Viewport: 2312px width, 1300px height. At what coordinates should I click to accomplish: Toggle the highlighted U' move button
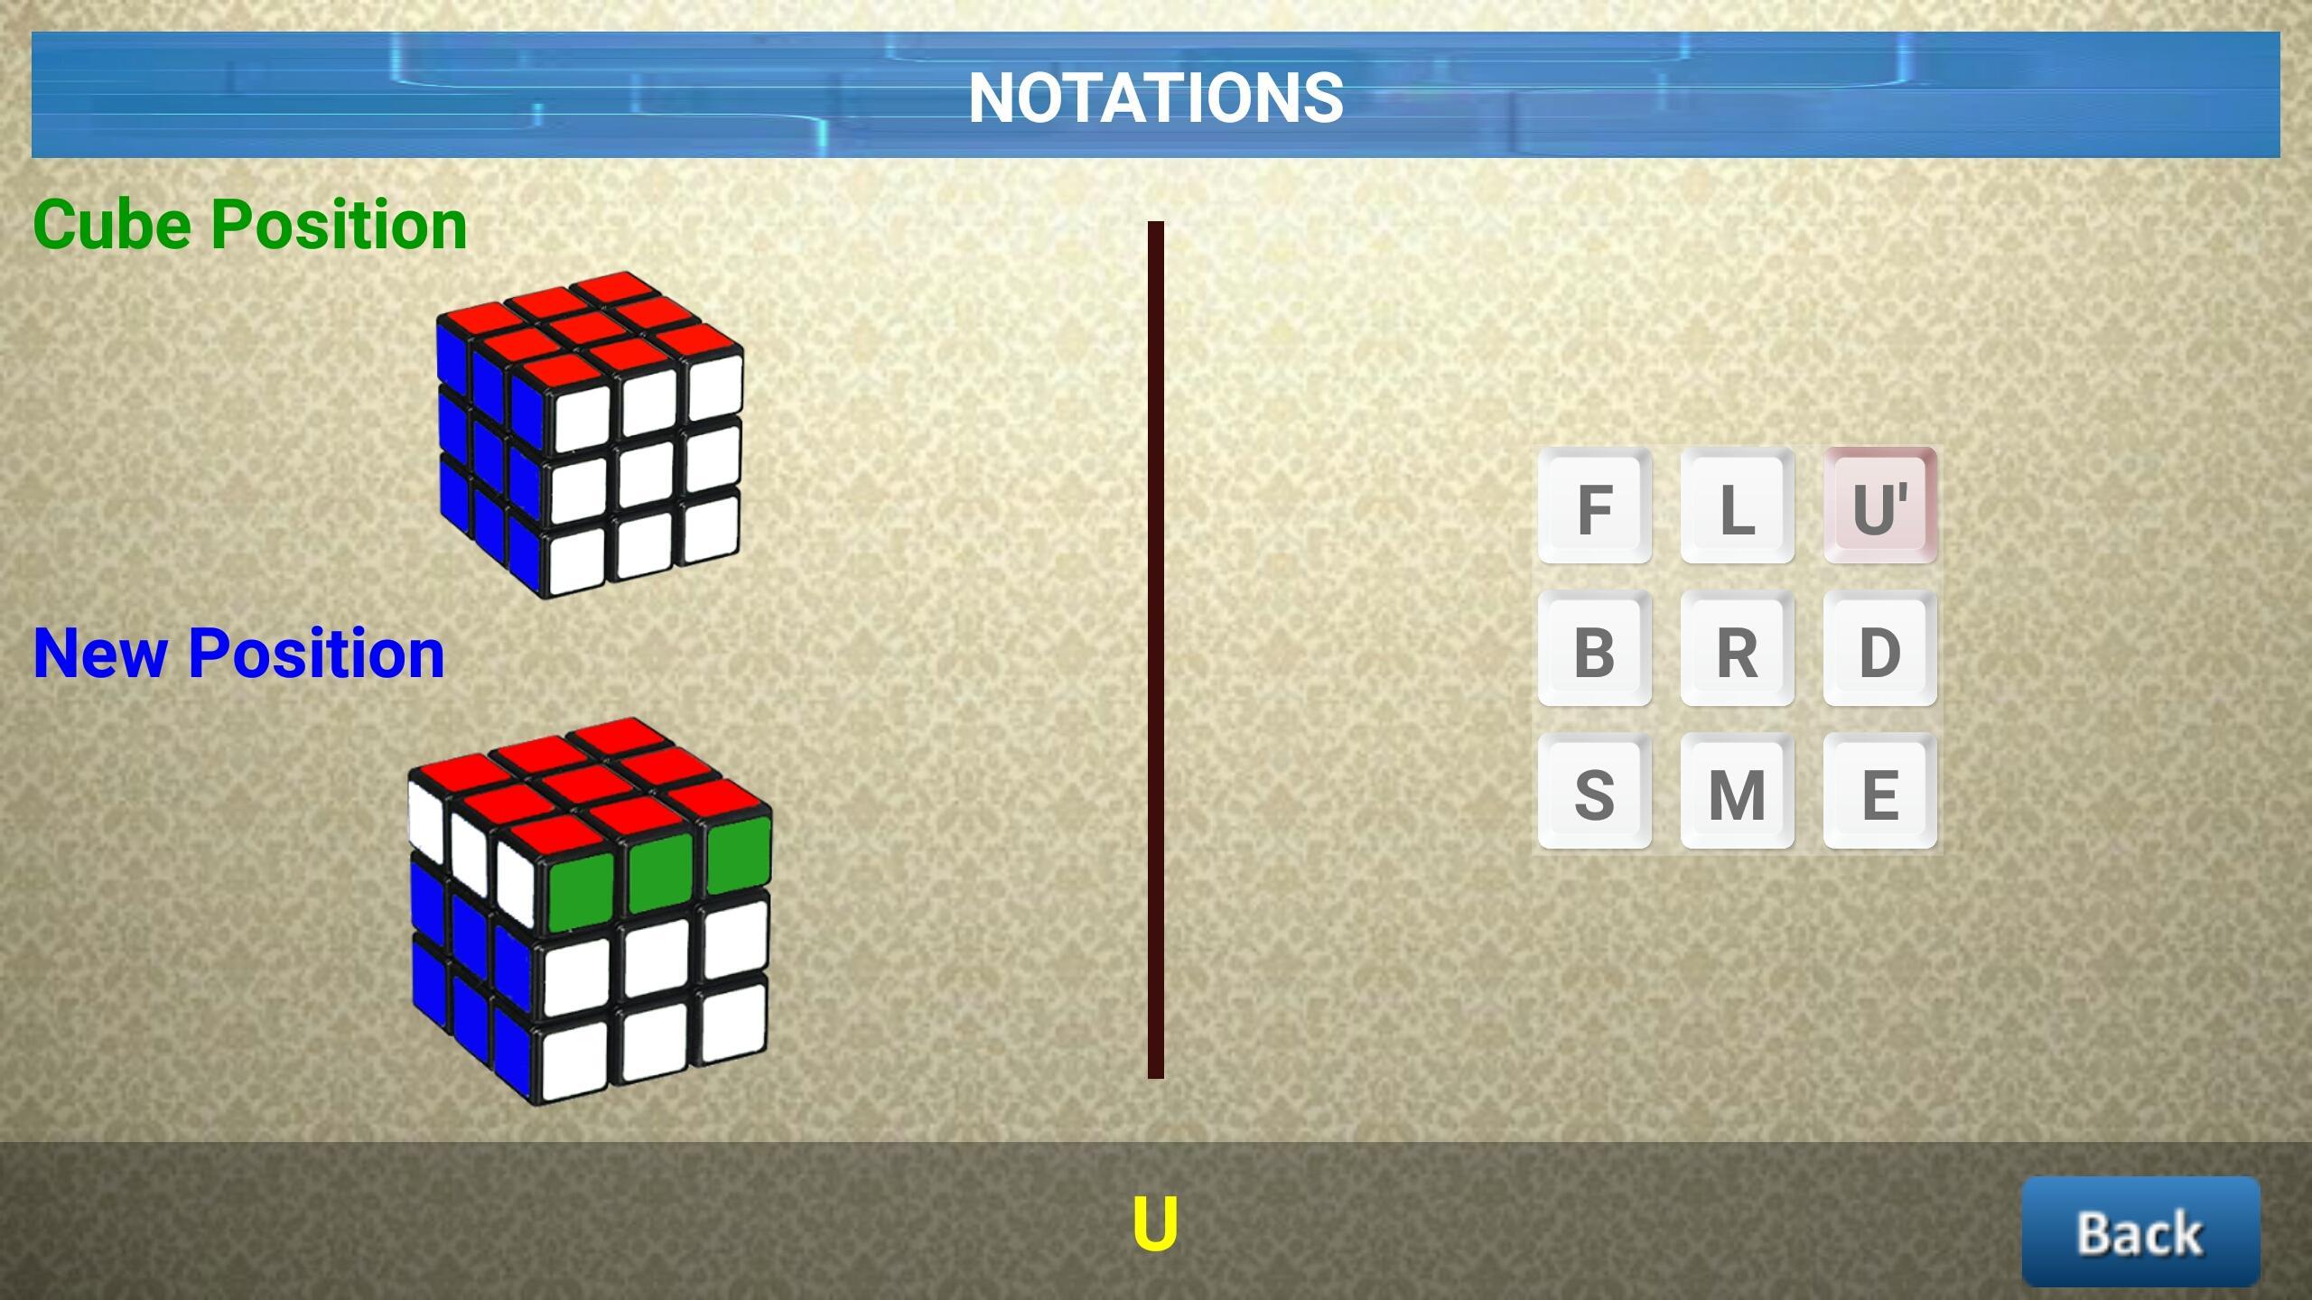coord(1882,505)
